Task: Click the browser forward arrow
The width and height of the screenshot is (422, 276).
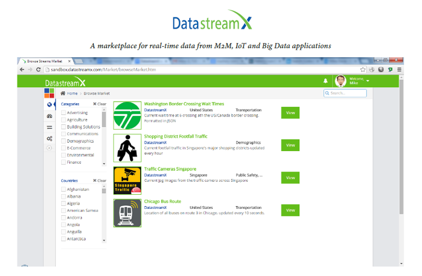Action: pyautogui.click(x=30, y=70)
